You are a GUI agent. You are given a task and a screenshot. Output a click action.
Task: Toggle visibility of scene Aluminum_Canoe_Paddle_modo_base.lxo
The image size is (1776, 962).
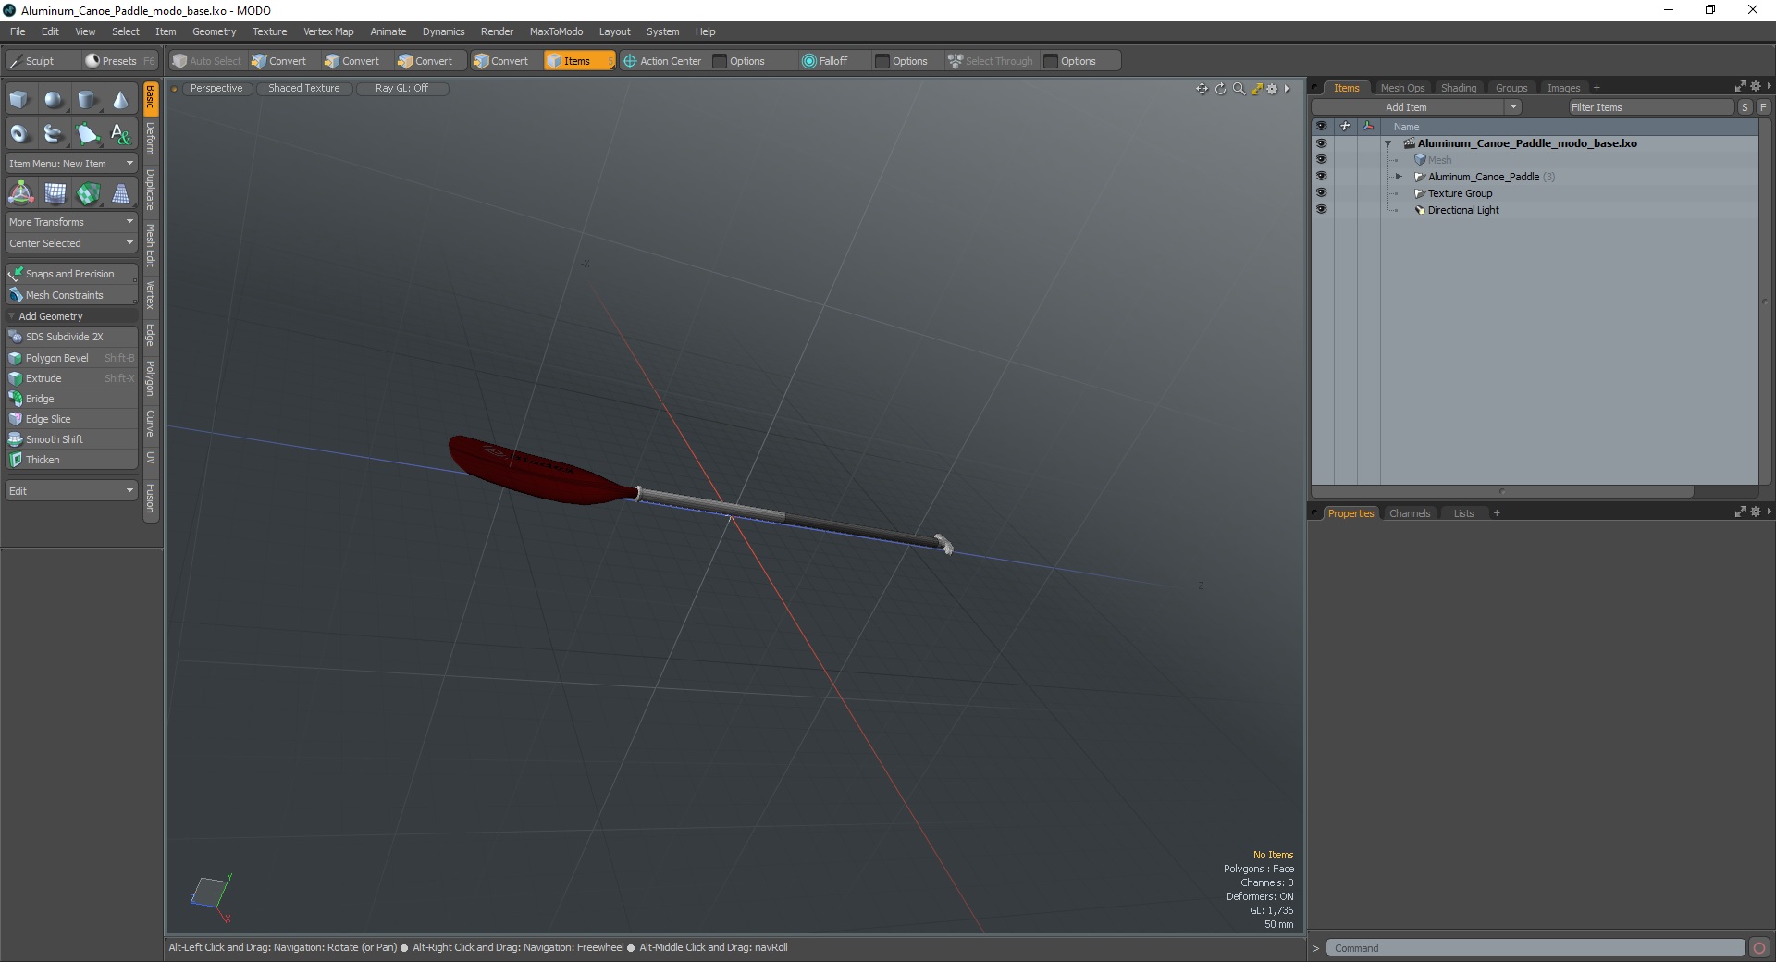click(x=1321, y=143)
